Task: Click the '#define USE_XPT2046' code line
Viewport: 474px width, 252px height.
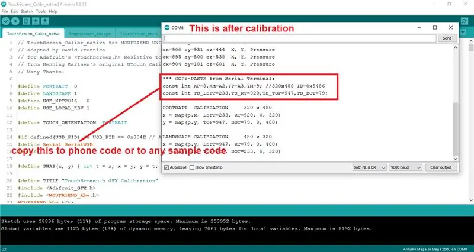Action: click(x=53, y=101)
